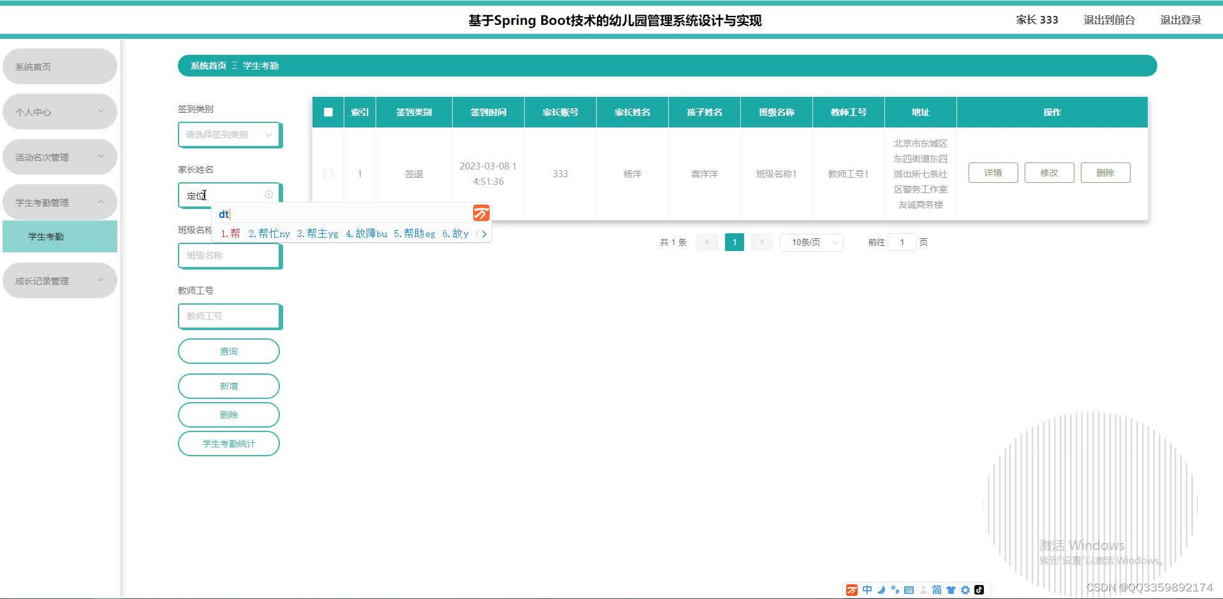Go to next page arrow in pagination
1223x599 pixels.
(761, 242)
